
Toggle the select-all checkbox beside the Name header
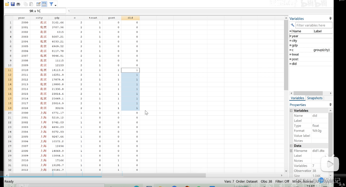(x=291, y=31)
